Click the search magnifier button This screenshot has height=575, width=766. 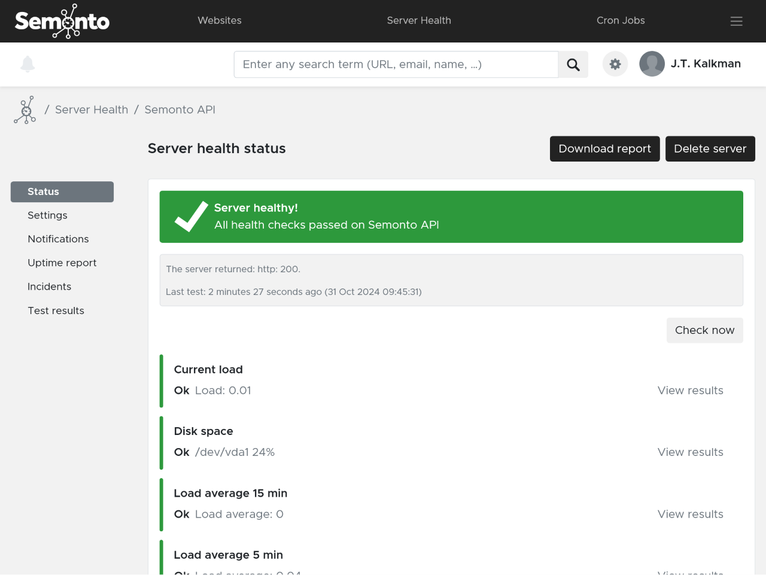click(x=573, y=65)
